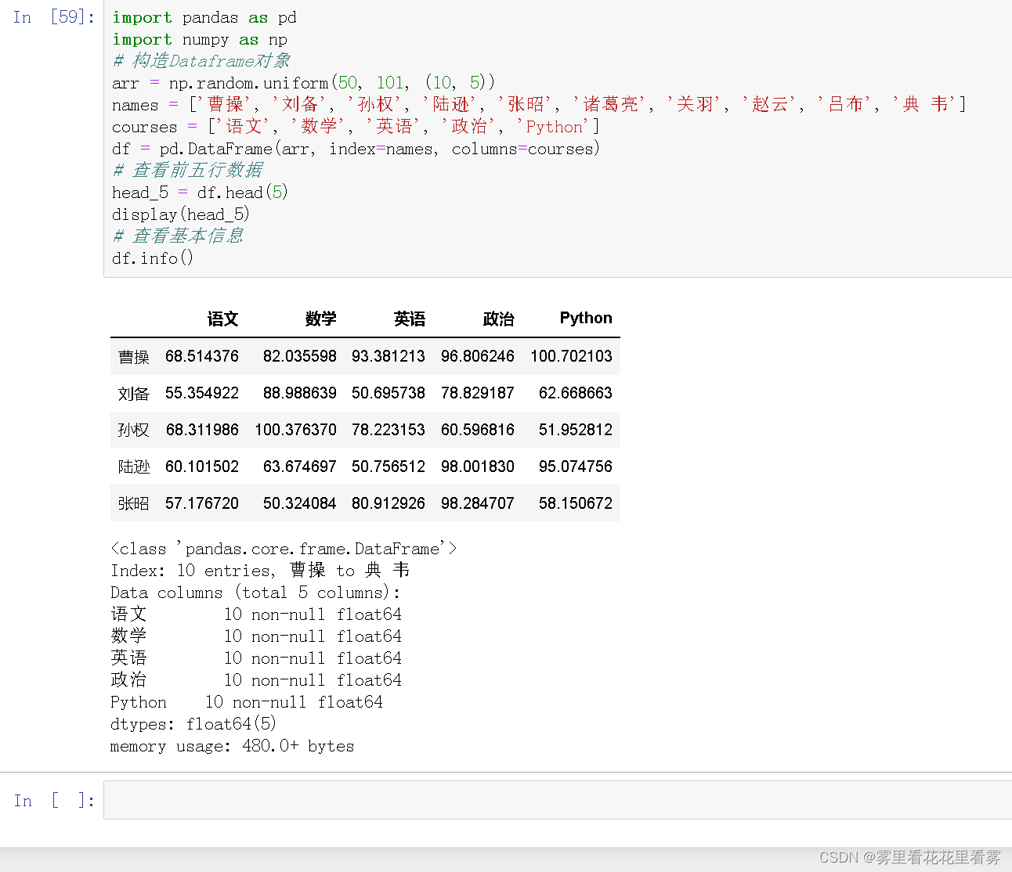The height and width of the screenshot is (872, 1012).
Task: Click cell value 82.035598
Action: pos(300,356)
